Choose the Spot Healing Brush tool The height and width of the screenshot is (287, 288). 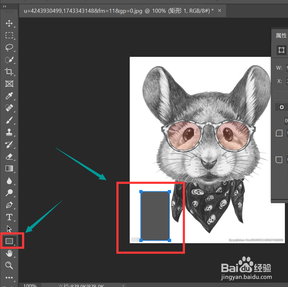coord(9,108)
